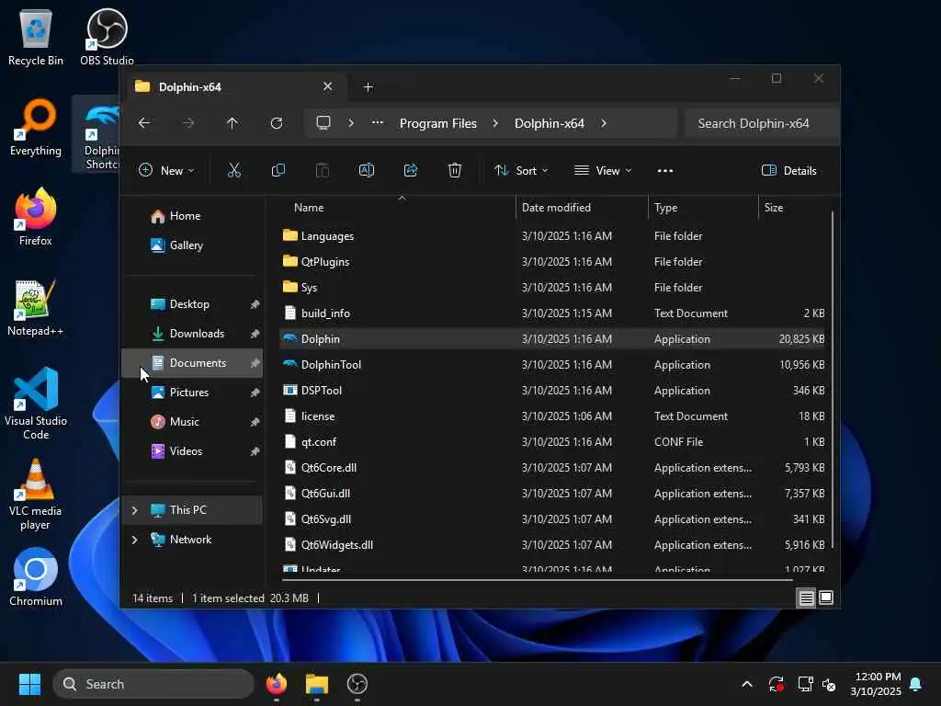941x706 pixels.
Task: Refresh the Dolphin-x64 folder view
Action: pyautogui.click(x=276, y=123)
